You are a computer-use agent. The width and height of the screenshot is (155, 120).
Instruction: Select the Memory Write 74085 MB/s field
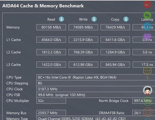(x=83, y=27)
